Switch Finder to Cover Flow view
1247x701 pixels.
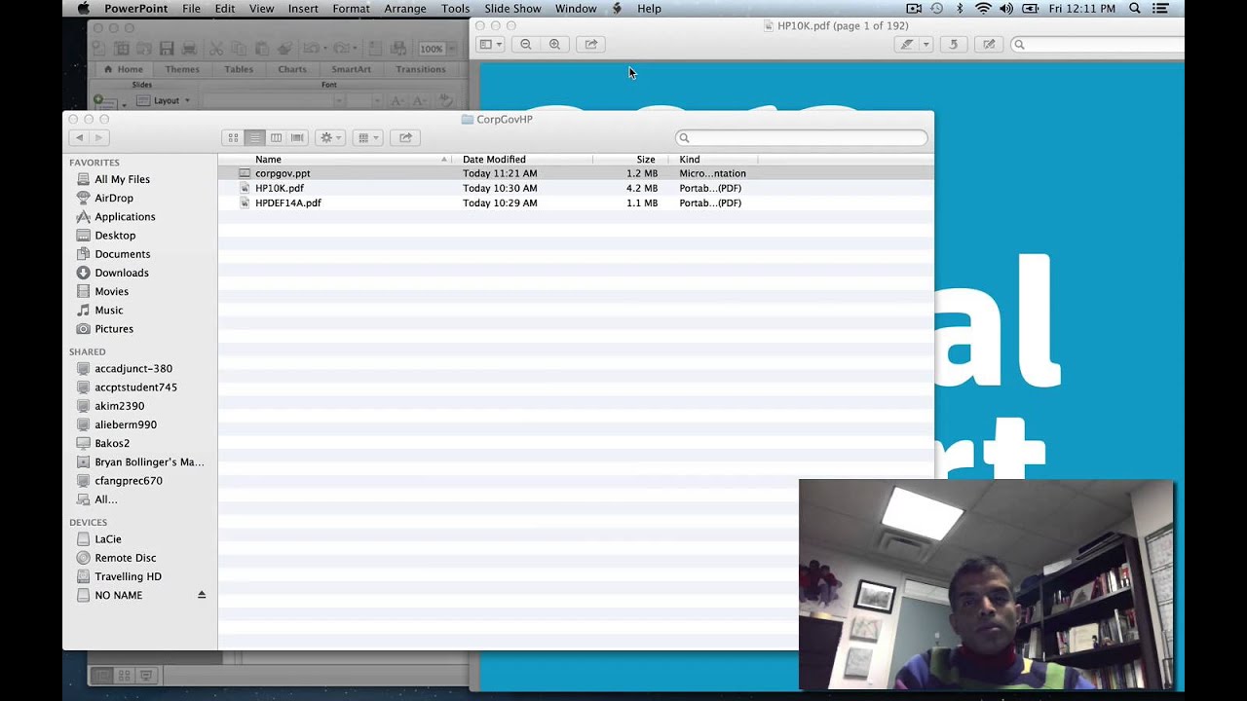point(297,137)
